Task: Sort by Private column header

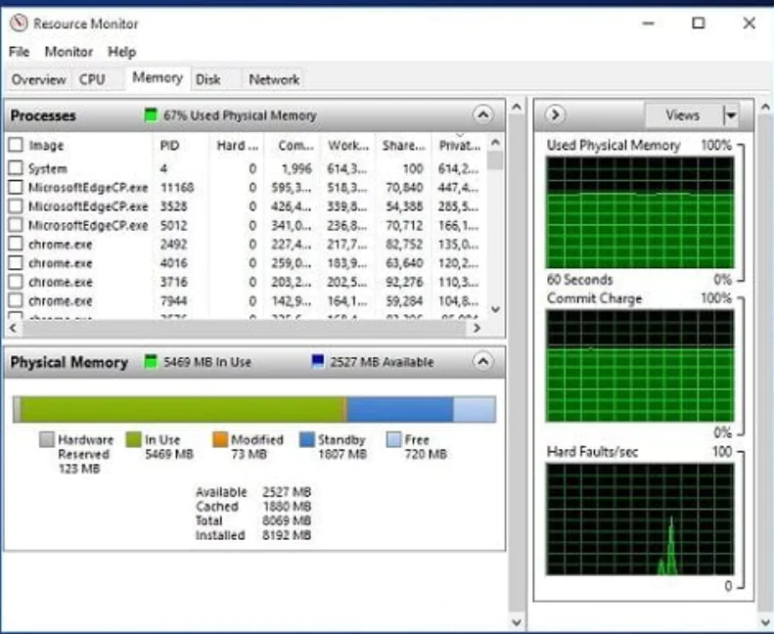Action: (460, 146)
